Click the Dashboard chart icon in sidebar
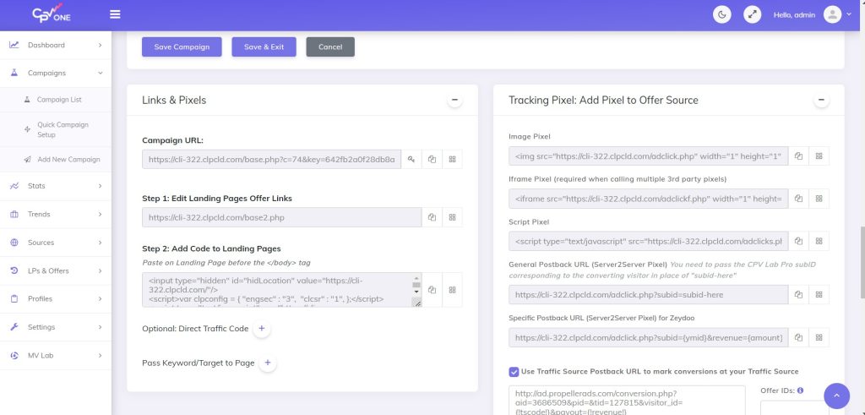 14,46
